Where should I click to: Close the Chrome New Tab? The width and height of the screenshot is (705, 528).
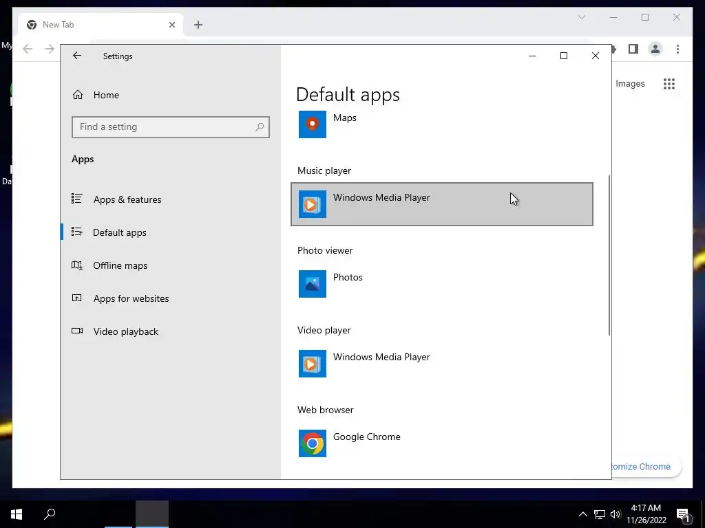pos(171,25)
